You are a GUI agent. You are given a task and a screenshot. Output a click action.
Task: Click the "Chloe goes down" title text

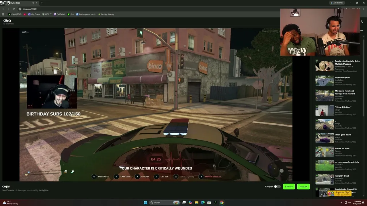point(343,135)
